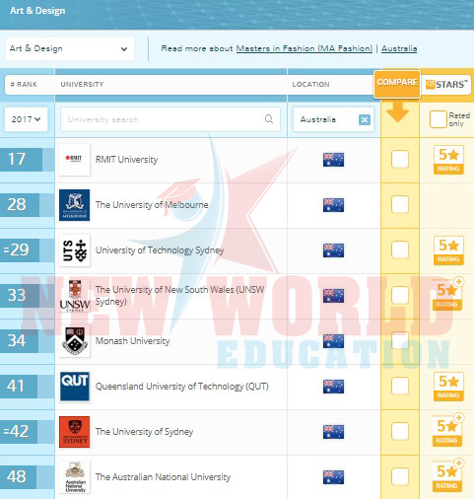Click the magnifier icon in University search
The image size is (474, 499).
(x=269, y=119)
